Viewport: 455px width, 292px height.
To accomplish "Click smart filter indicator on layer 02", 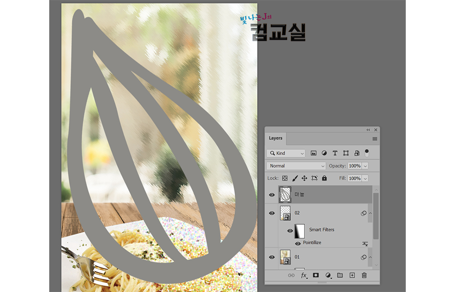I will pyautogui.click(x=363, y=213).
